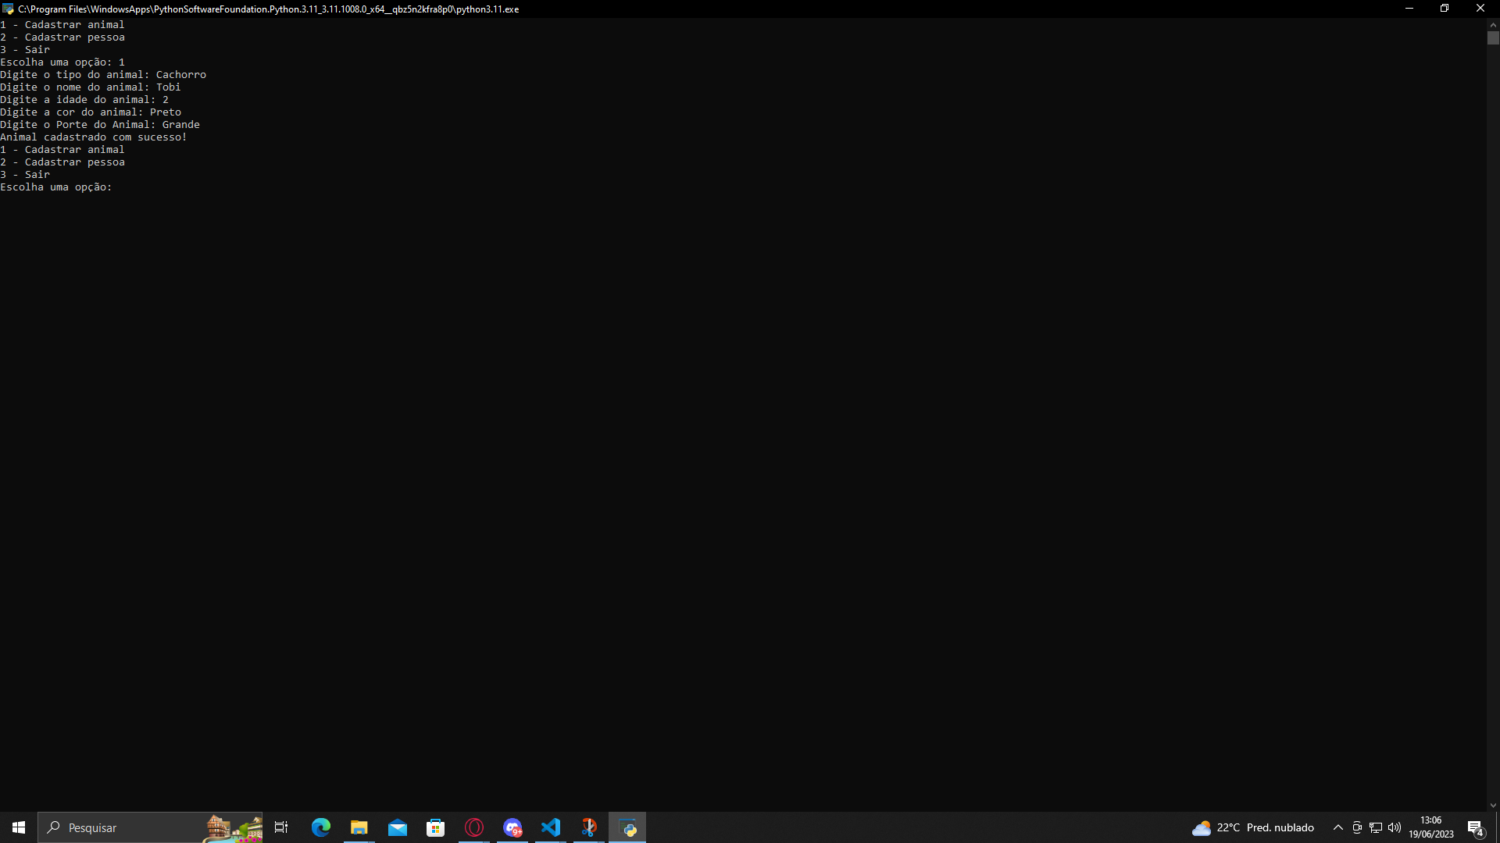This screenshot has height=843, width=1500.
Task: Open Task View on the taskbar
Action: point(281,827)
